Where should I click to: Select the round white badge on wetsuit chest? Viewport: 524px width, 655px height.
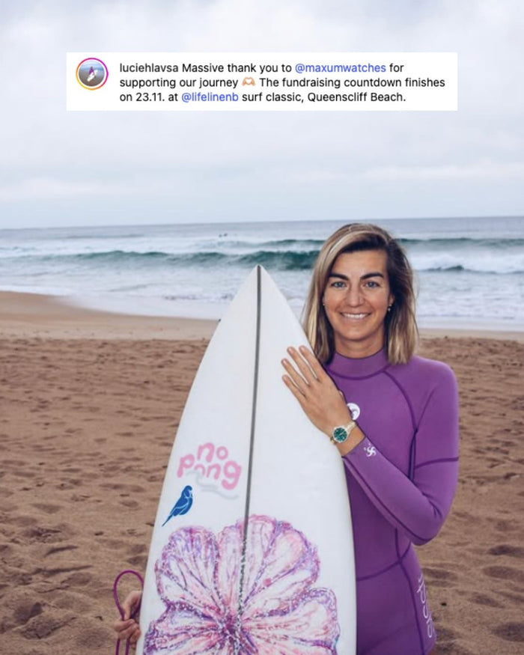353,411
